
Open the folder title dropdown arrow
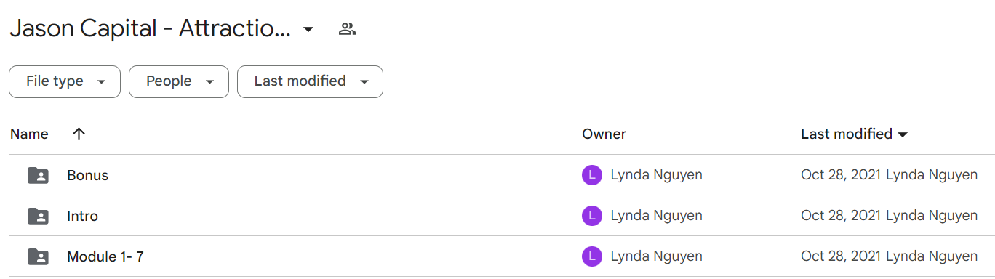pos(308,30)
